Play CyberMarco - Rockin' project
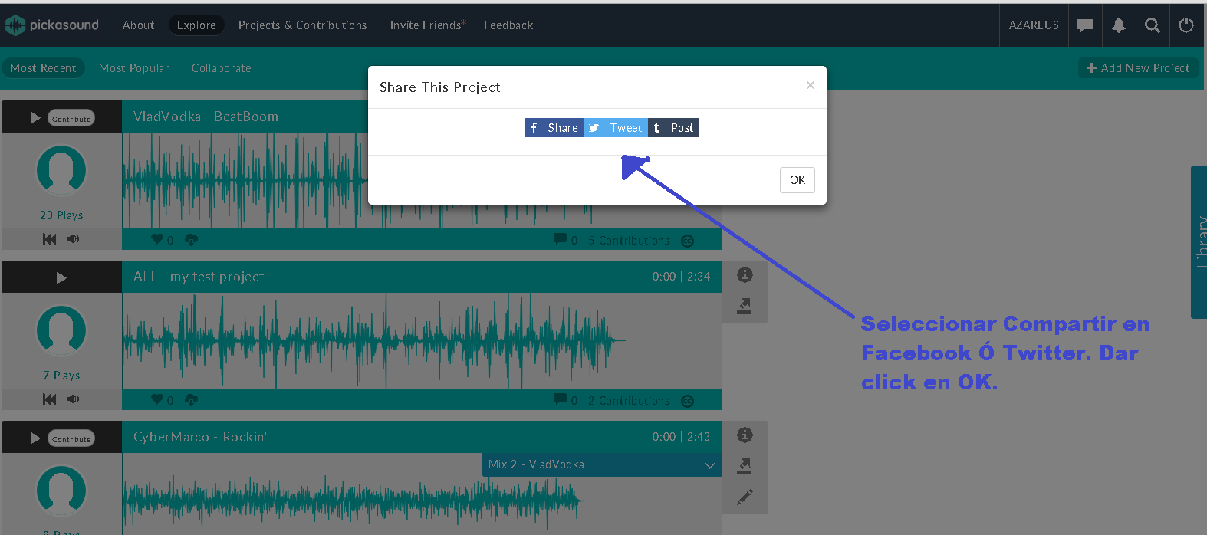The image size is (1207, 535). pyautogui.click(x=35, y=438)
